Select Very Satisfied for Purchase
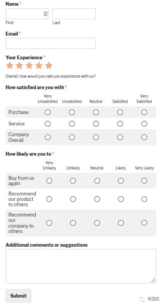The height and width of the screenshot is (306, 164). click(x=144, y=112)
